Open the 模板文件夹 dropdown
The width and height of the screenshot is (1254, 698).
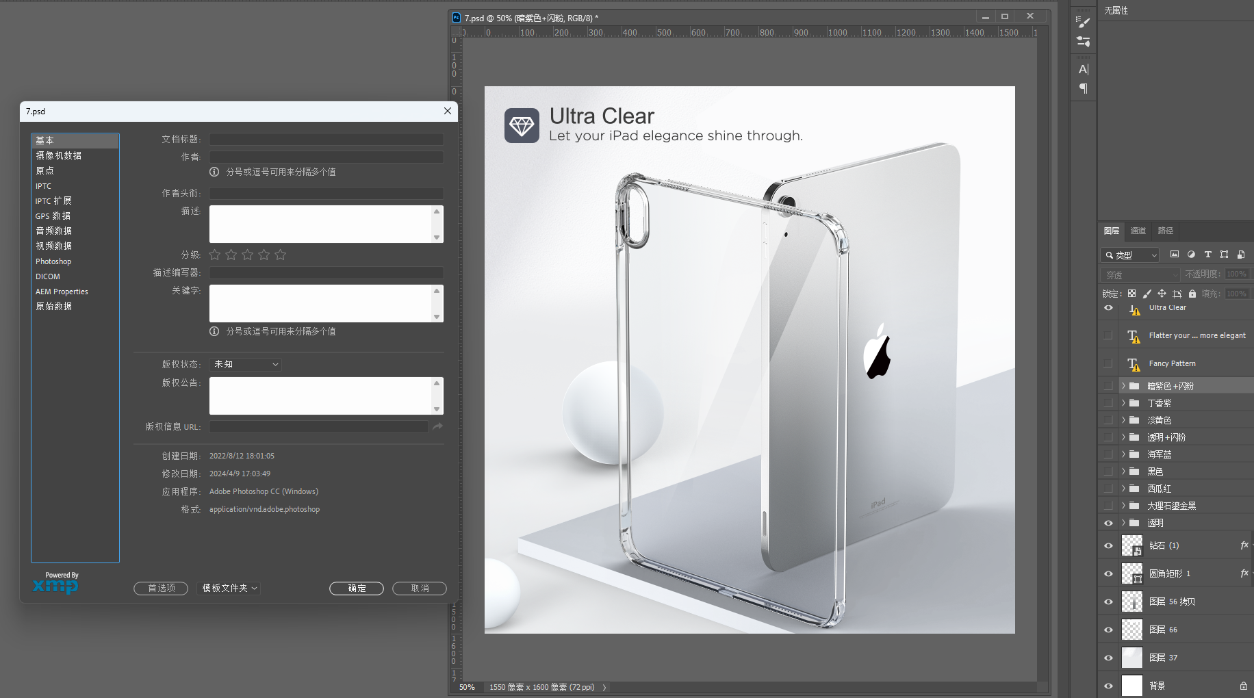(229, 588)
